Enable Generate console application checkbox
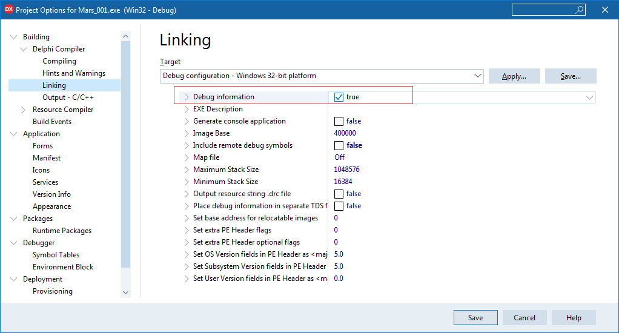 pyautogui.click(x=339, y=121)
